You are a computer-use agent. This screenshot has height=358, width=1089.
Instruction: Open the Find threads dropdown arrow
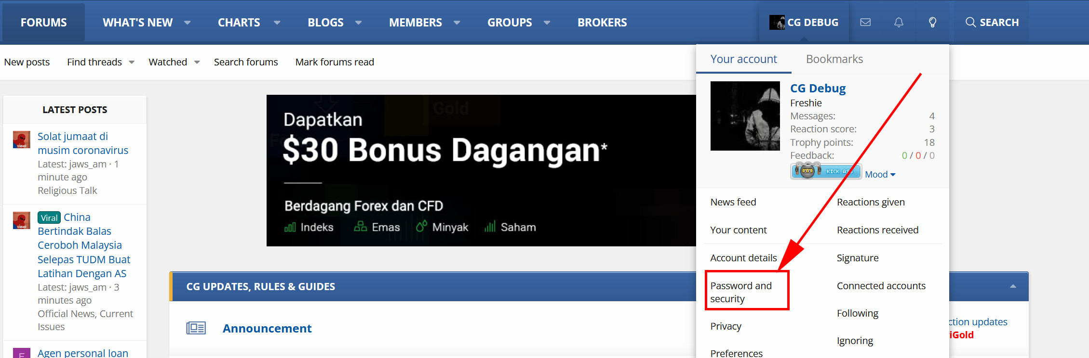click(132, 62)
